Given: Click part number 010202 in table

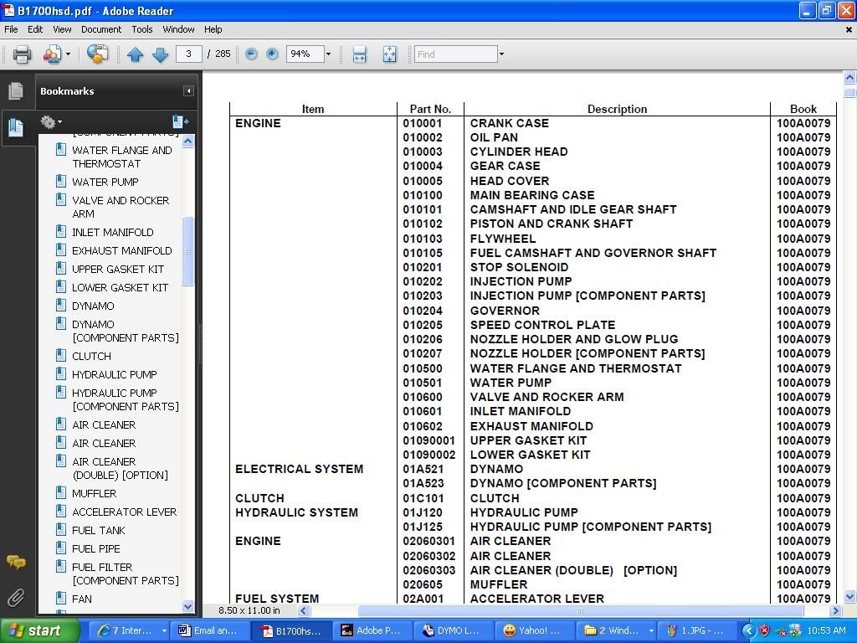Looking at the screenshot, I should click(423, 281).
